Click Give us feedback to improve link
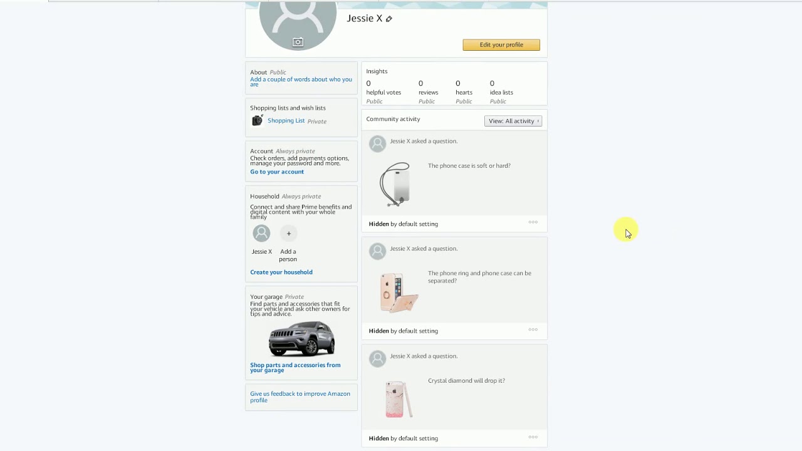The image size is (802, 451). coord(300,397)
